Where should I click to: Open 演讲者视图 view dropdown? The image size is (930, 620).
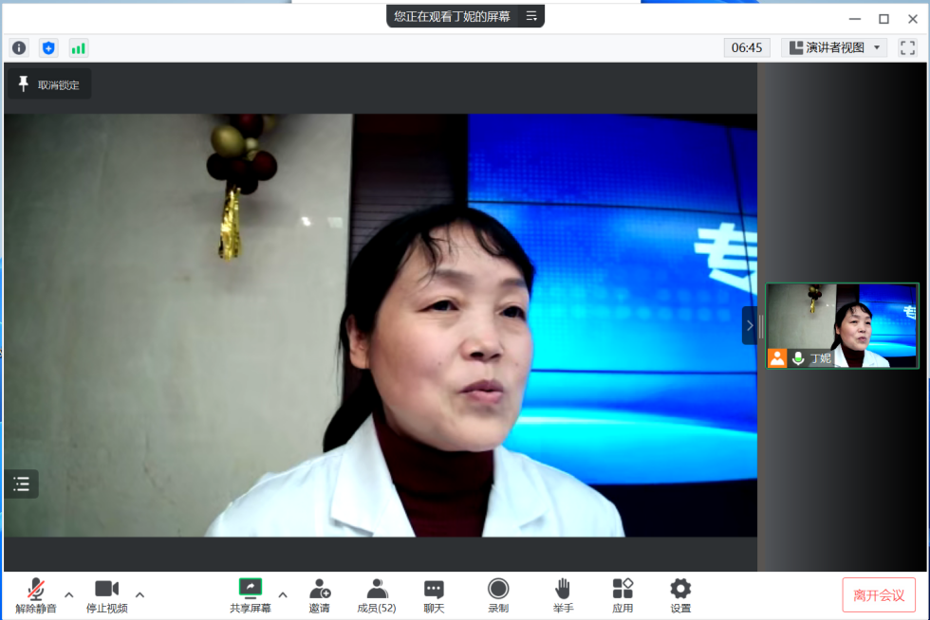pos(834,47)
